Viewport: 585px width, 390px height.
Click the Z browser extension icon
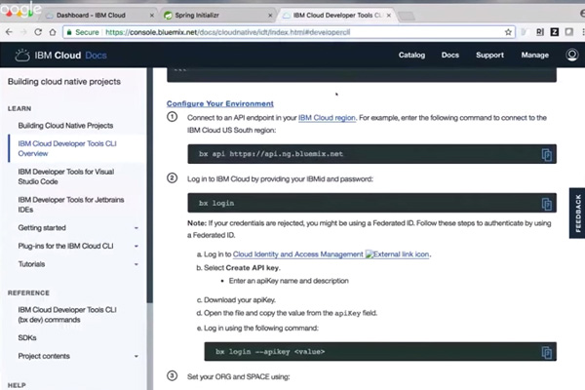[555, 32]
